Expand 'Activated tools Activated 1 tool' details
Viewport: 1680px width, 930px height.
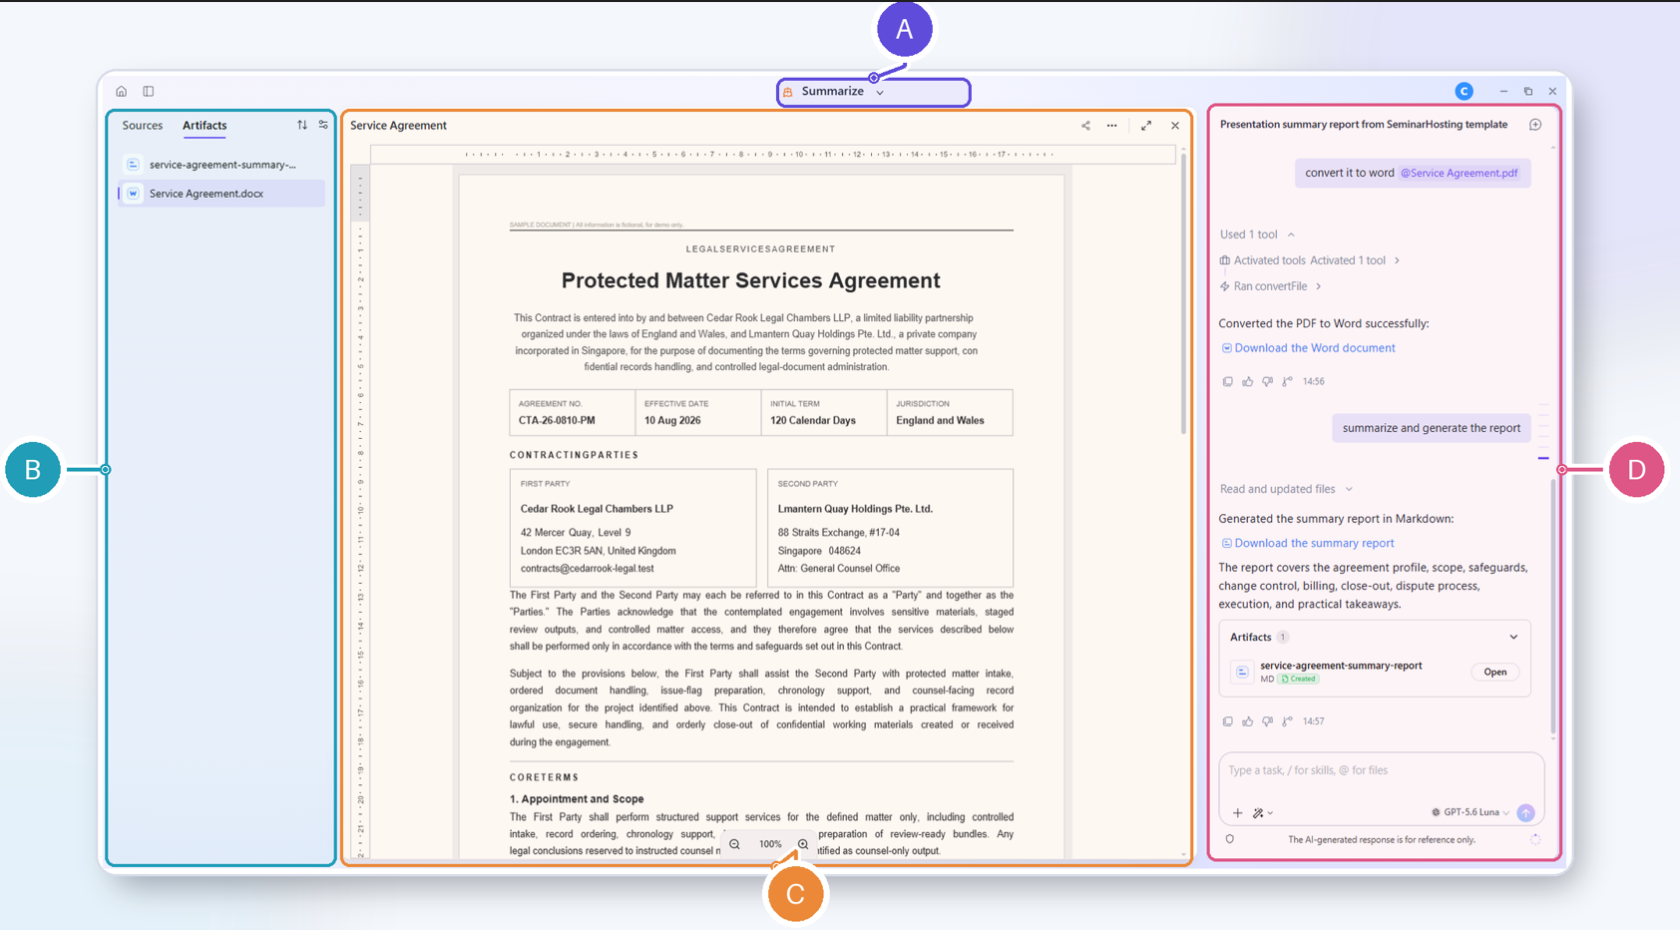click(x=1309, y=260)
